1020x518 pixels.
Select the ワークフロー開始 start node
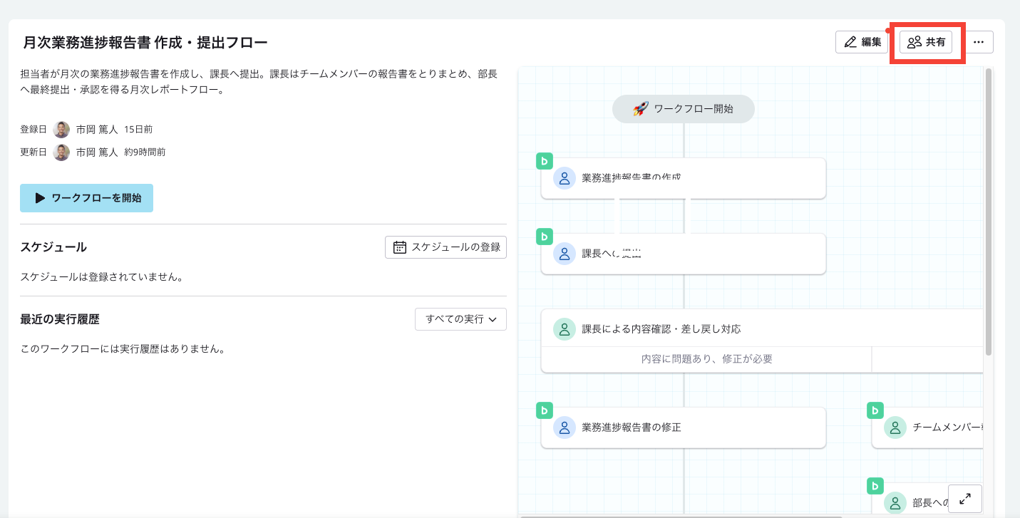click(x=684, y=109)
